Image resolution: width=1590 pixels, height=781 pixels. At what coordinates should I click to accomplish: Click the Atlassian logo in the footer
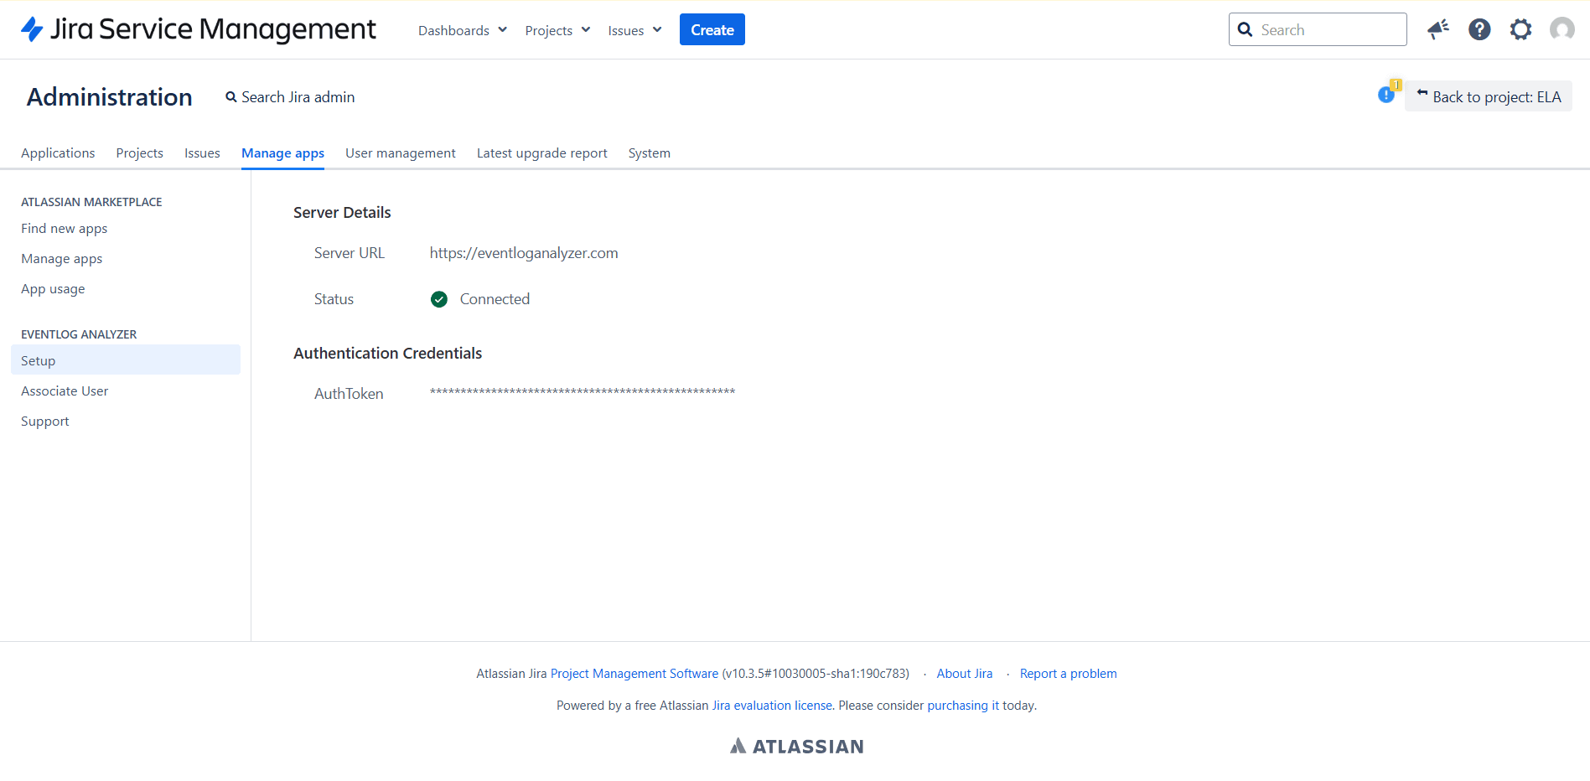click(795, 745)
